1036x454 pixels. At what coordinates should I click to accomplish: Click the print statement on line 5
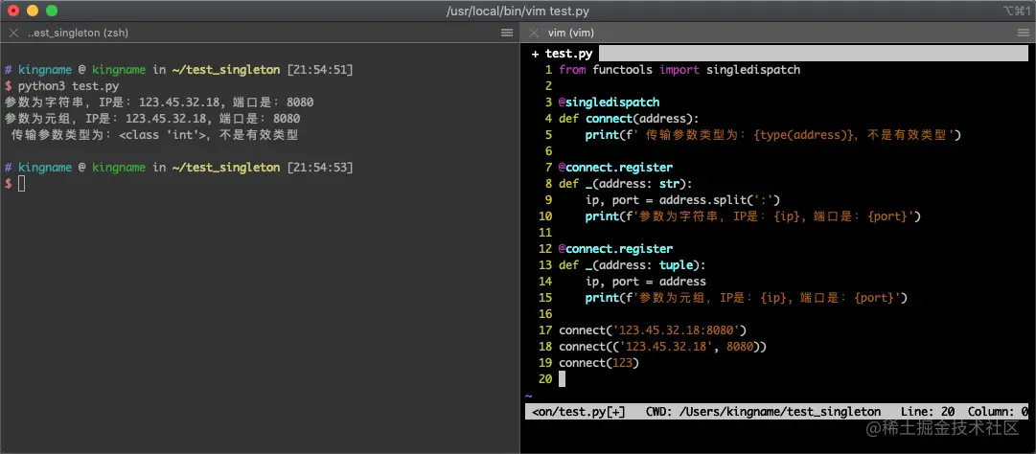(772, 135)
